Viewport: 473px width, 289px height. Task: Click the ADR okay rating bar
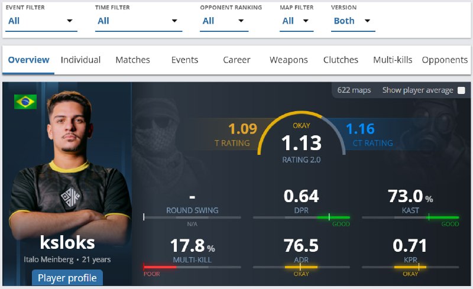tap(302, 267)
